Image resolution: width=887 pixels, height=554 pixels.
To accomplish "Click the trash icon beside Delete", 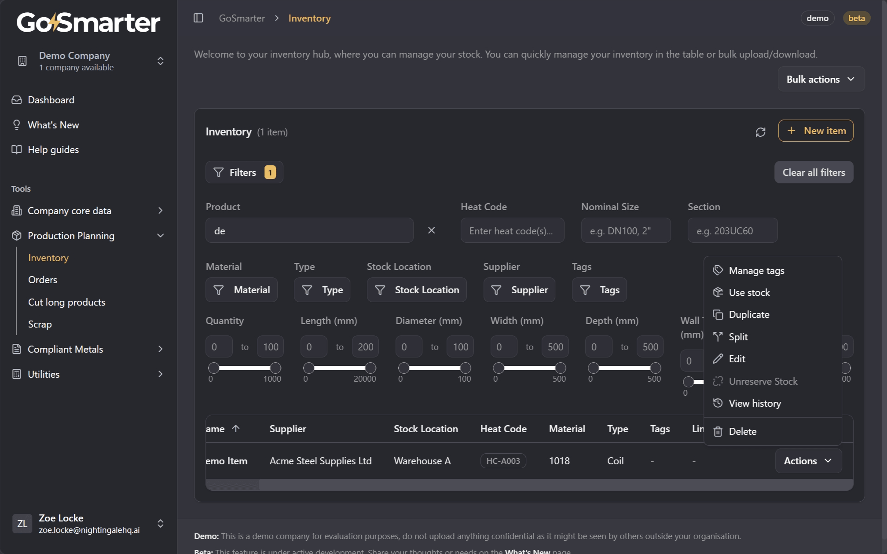I will point(718,431).
